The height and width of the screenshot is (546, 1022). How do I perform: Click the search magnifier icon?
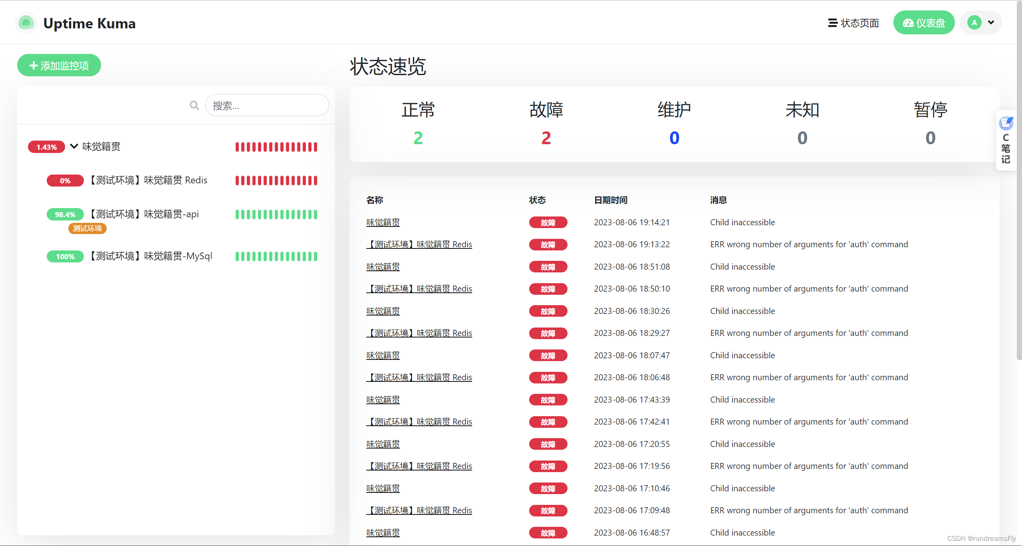(194, 105)
